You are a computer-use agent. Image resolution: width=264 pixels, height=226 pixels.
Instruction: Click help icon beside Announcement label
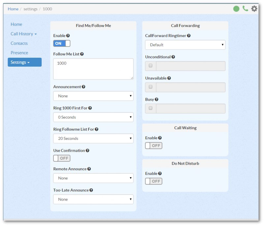tap(83, 87)
